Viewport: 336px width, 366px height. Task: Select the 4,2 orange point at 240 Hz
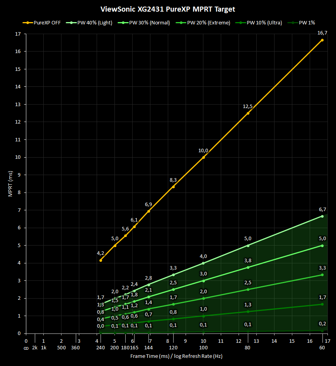[101, 260]
